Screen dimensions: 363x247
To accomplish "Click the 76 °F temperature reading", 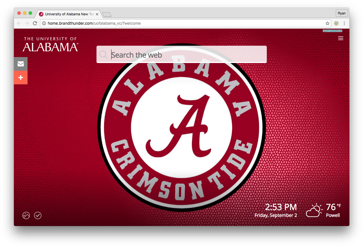I will point(333,207).
